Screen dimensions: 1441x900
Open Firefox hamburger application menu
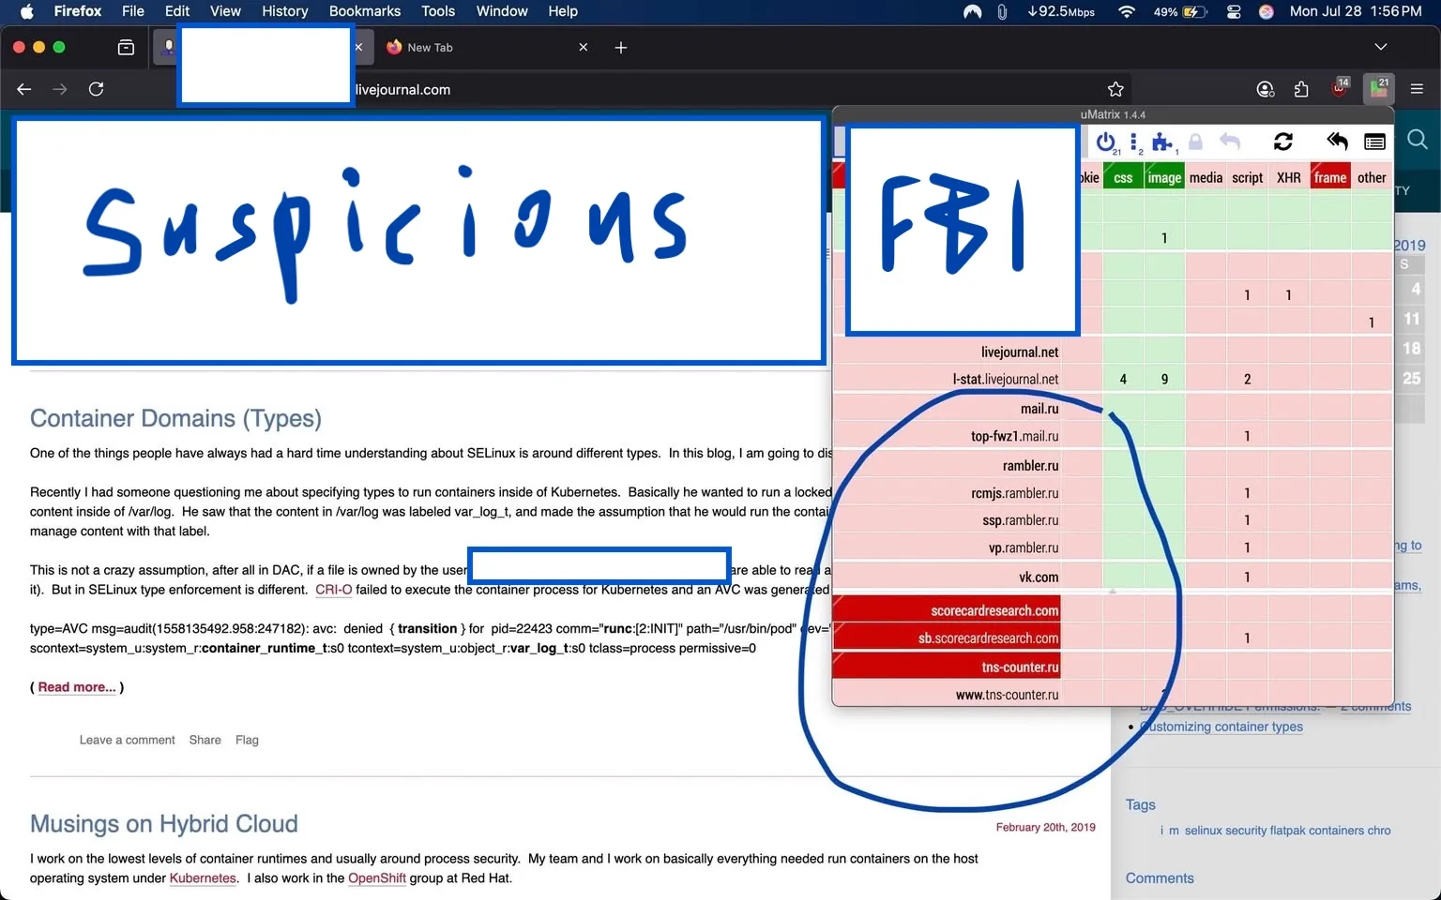1417,89
